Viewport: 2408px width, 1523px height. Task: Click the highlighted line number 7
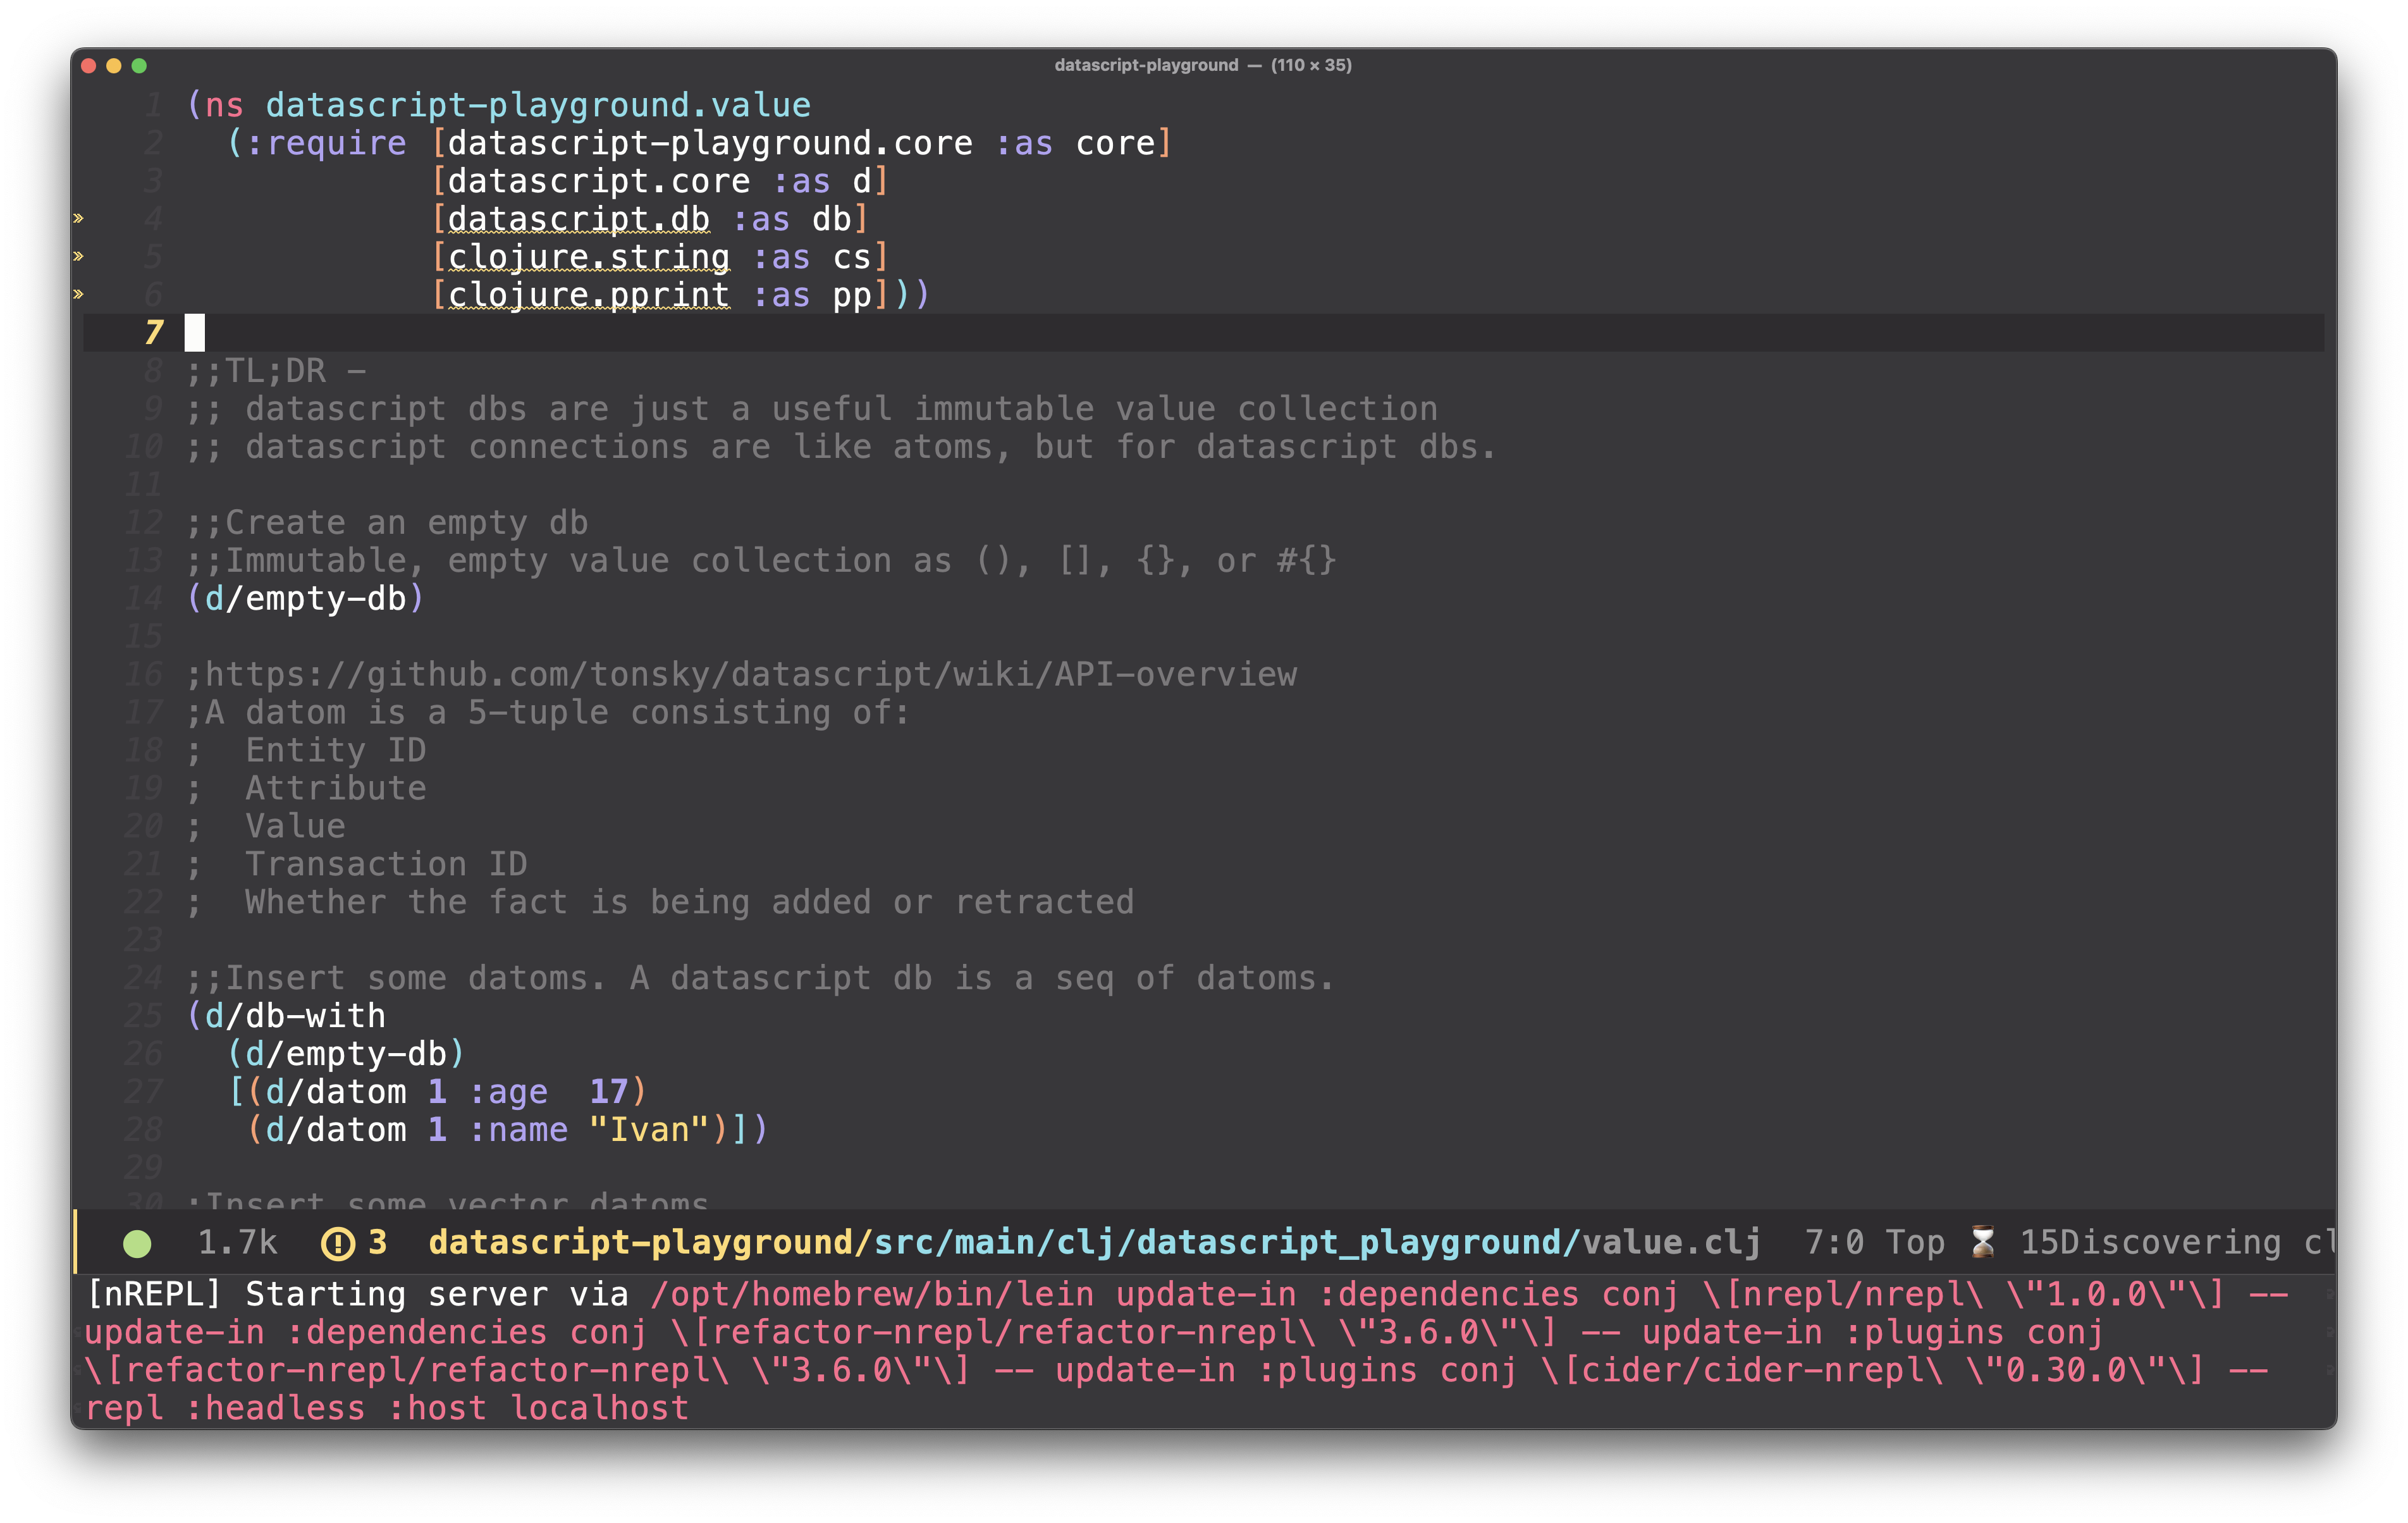pos(153,333)
